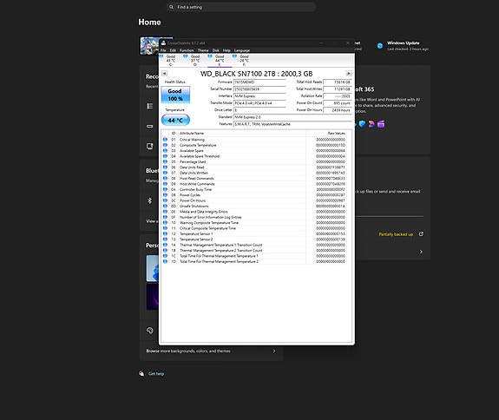Select the Power On Hours attribute row
499x420 pixels.
[x=254, y=200]
